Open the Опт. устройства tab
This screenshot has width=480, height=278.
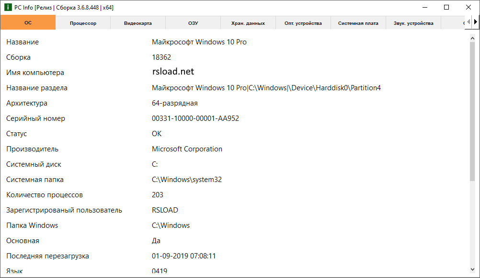[303, 22]
